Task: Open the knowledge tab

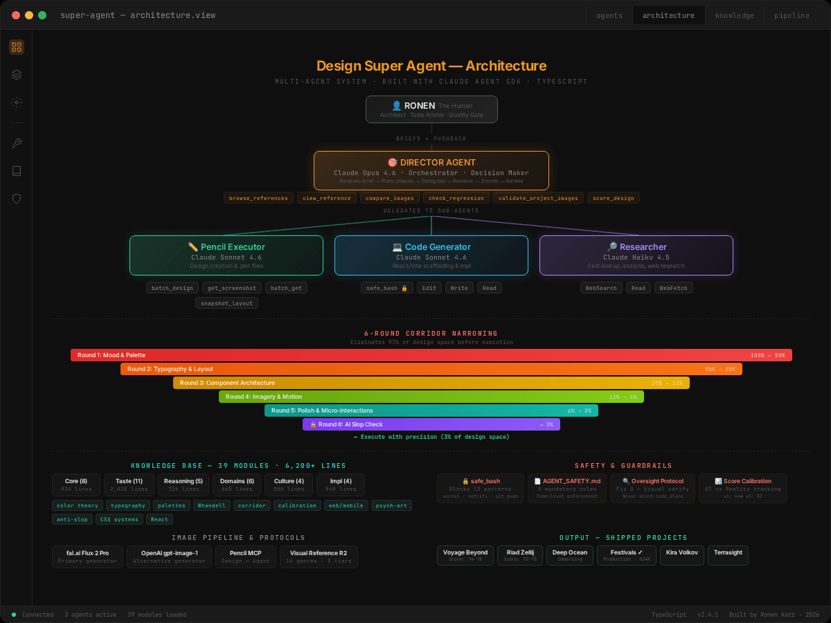Action: [734, 15]
